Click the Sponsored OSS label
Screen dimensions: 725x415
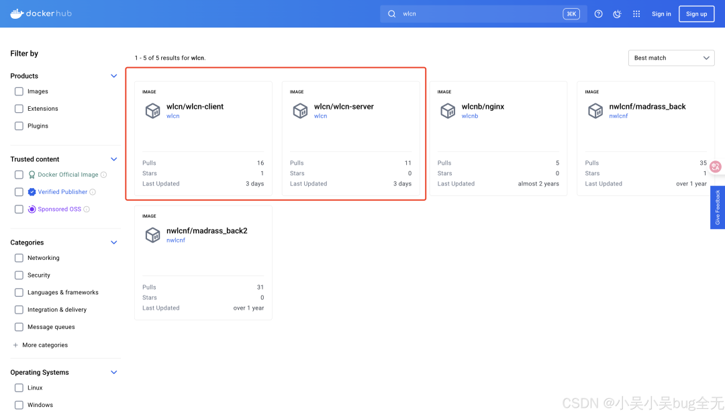coord(59,209)
